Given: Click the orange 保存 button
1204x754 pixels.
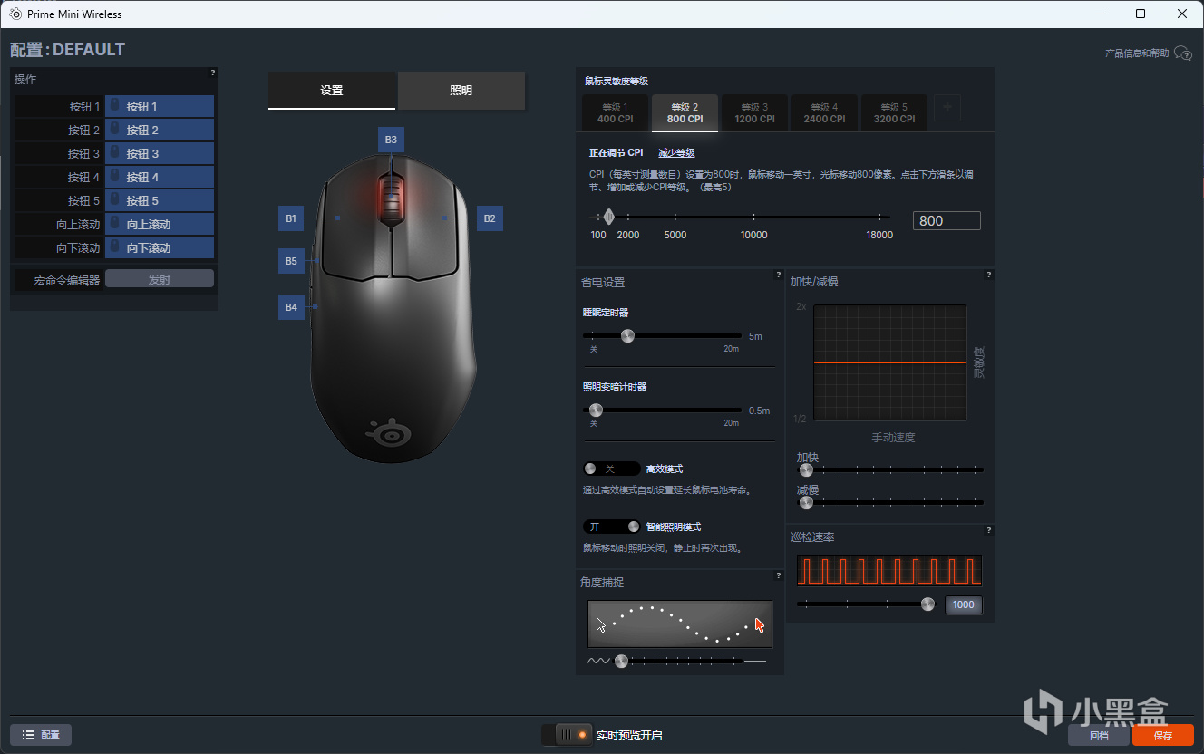Looking at the screenshot, I should click(x=1163, y=736).
